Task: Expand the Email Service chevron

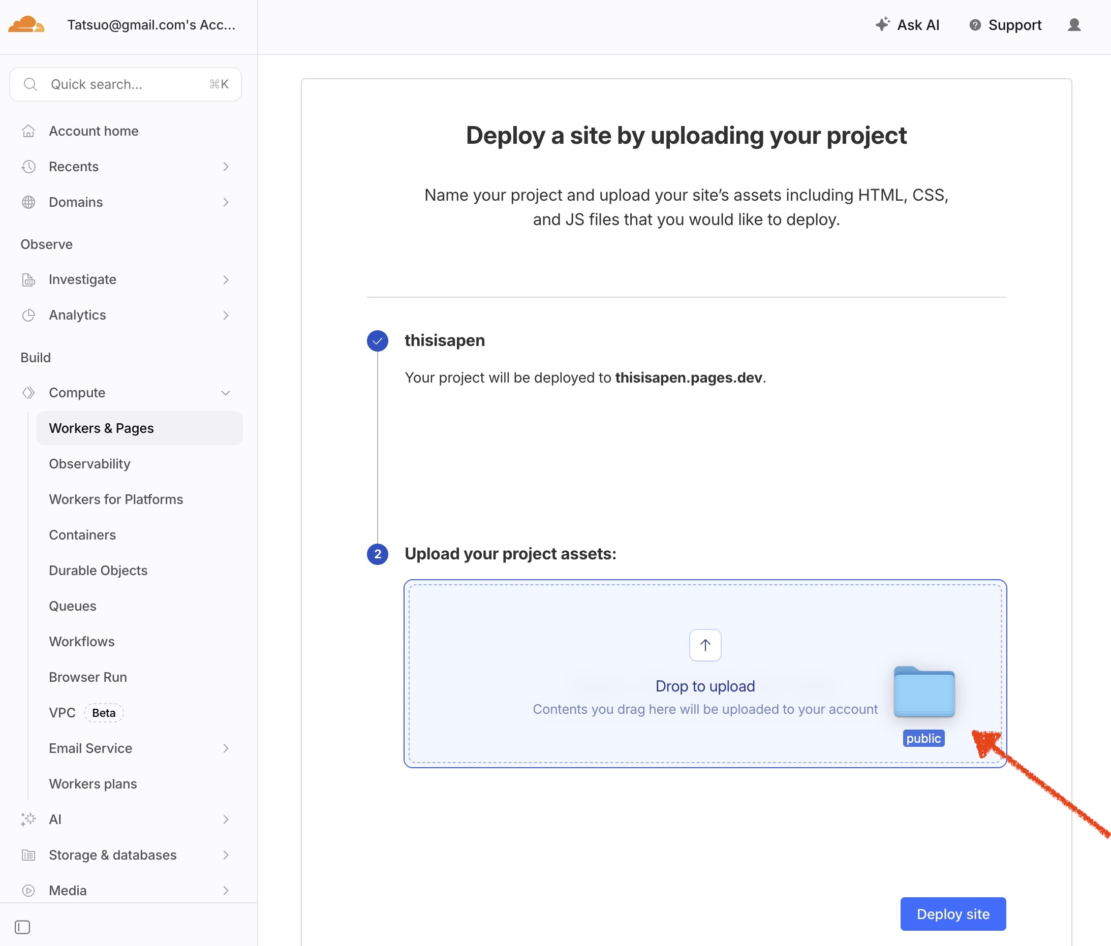Action: coord(226,748)
